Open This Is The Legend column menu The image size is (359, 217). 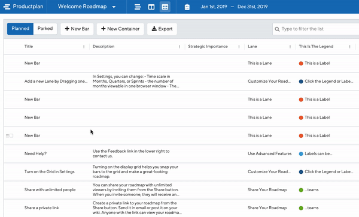coord(349,47)
